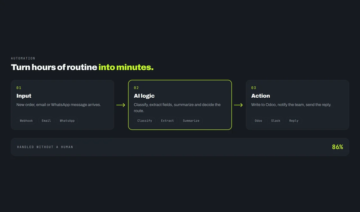360x212 pixels.
Task: Pick the Slack tag chip
Action: point(275,121)
